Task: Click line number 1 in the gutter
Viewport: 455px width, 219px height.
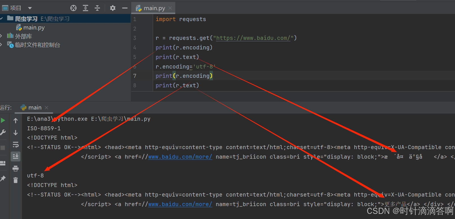Action: [135, 19]
